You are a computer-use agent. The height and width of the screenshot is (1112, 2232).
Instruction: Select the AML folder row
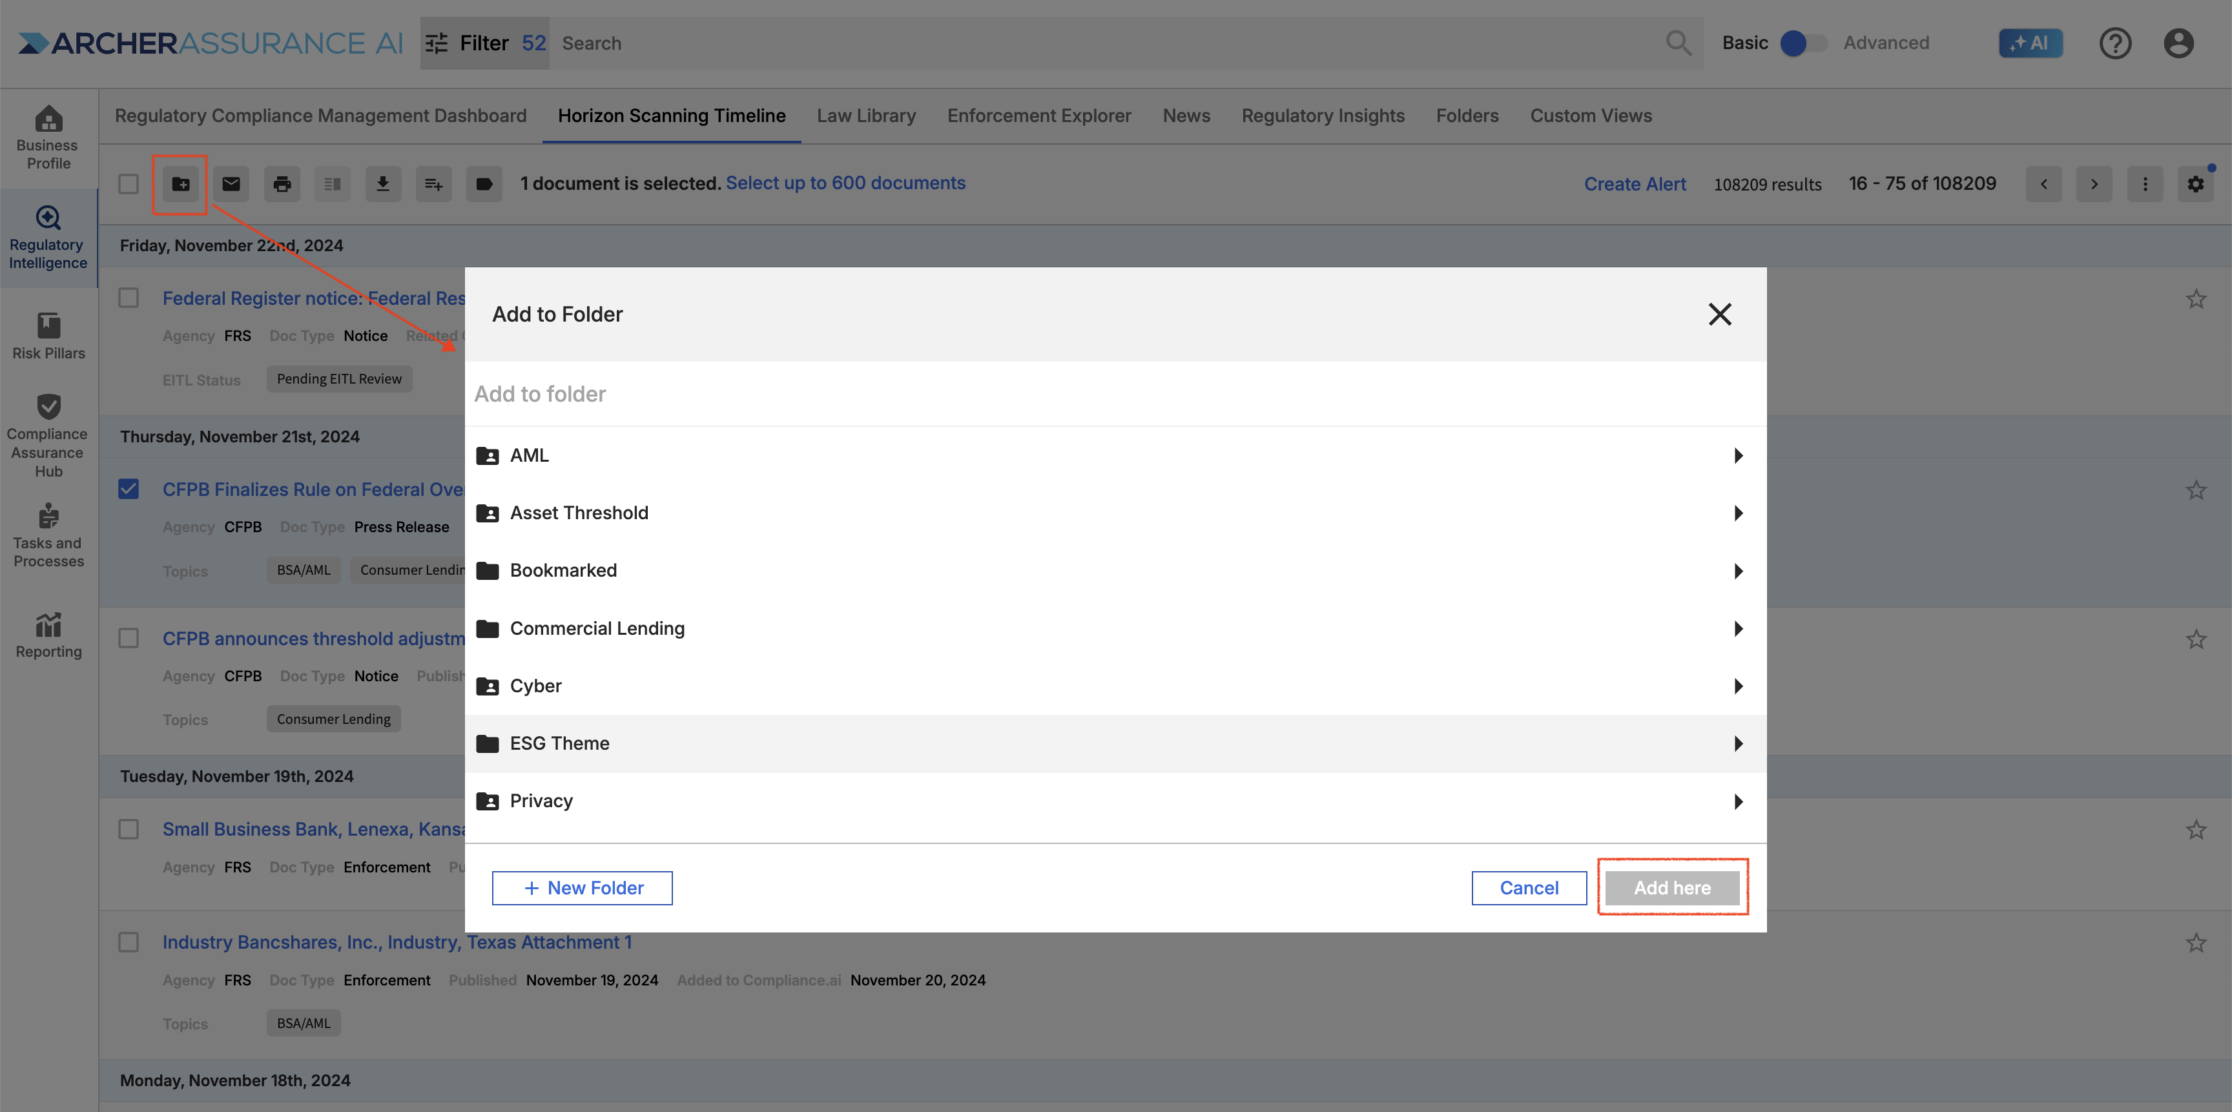1115,455
